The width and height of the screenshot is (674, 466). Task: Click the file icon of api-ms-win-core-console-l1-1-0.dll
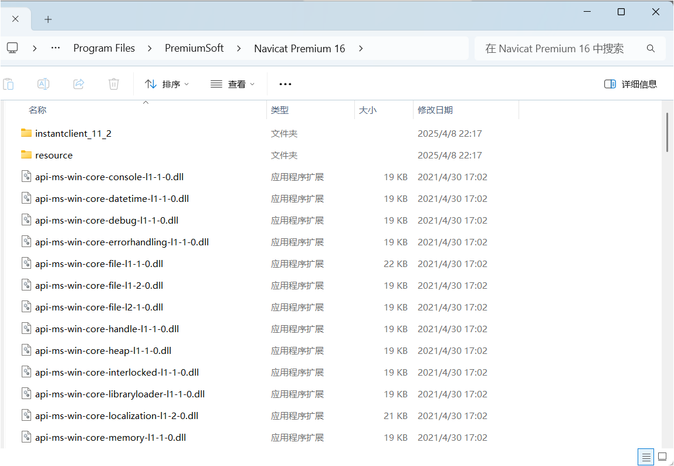[x=26, y=177]
